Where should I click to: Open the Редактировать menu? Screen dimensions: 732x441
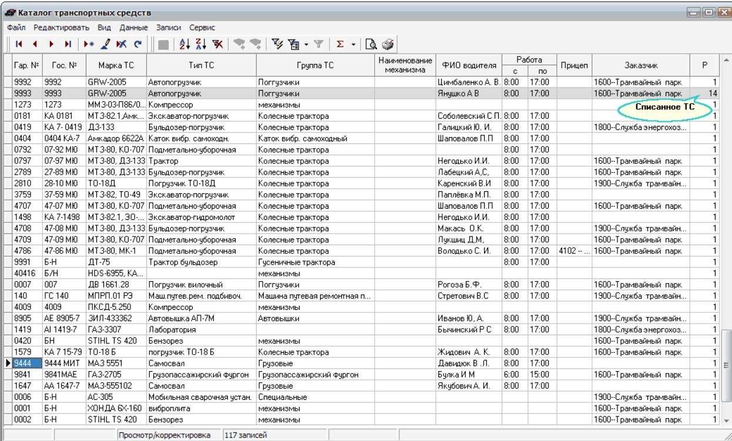pos(61,28)
